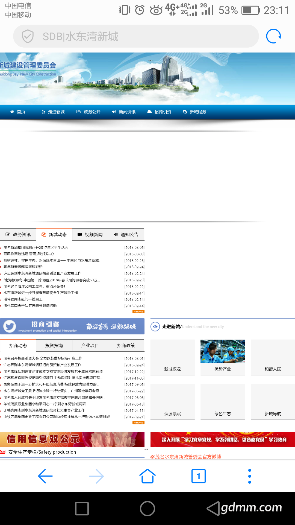The image size is (295, 525).
Task: Click date [2018-03-05] in news list
Action: click(x=134, y=247)
